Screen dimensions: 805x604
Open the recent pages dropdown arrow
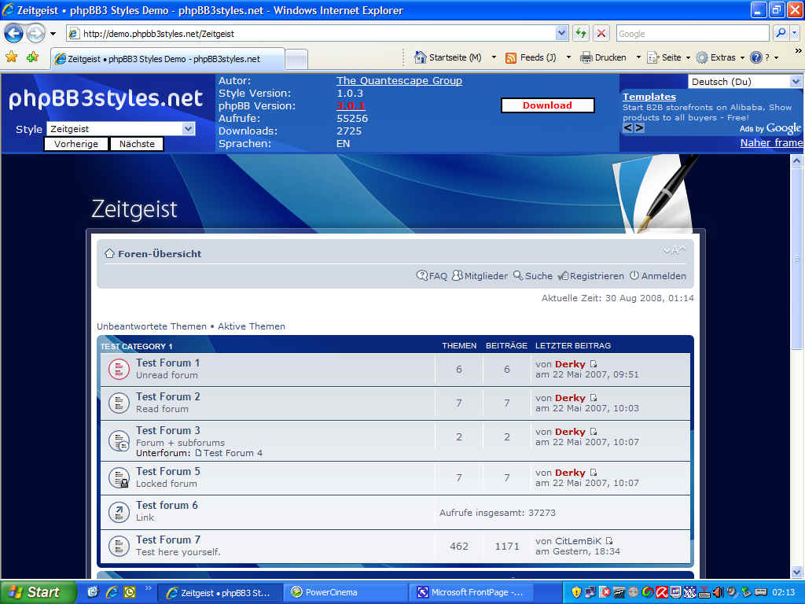tap(53, 34)
